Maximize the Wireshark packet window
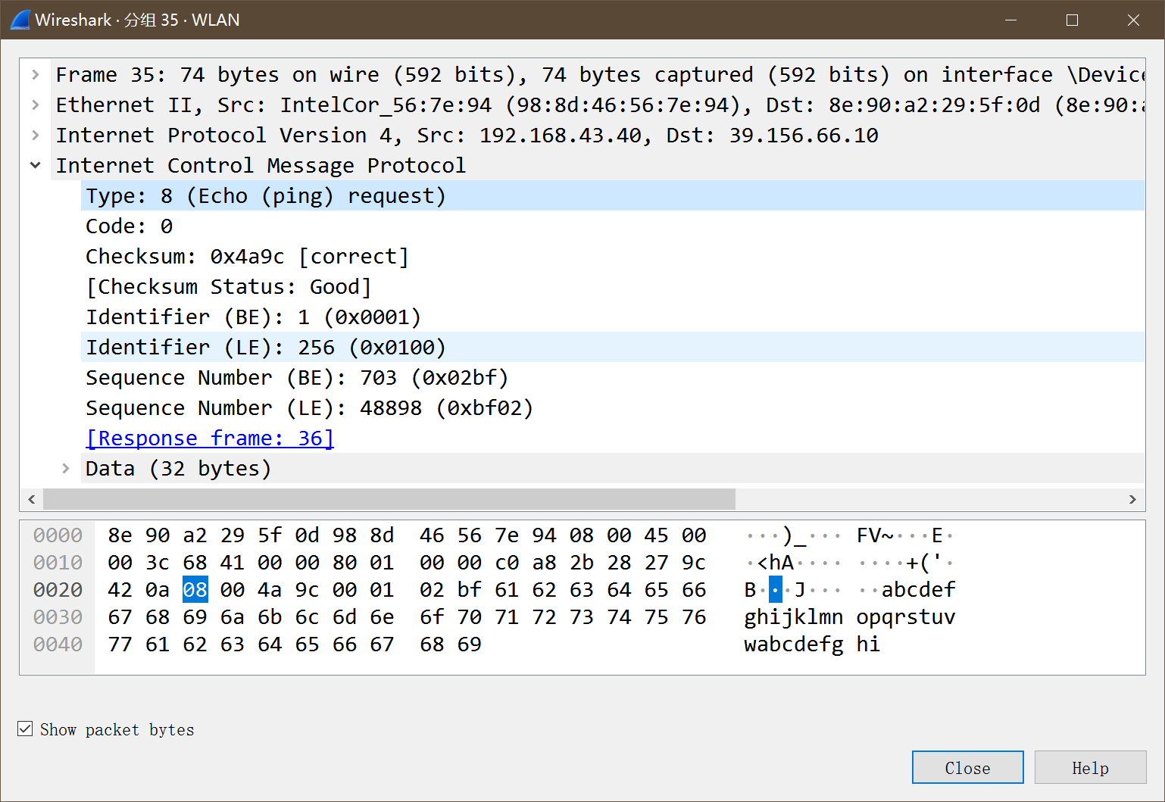This screenshot has height=802, width=1165. coord(1072,20)
